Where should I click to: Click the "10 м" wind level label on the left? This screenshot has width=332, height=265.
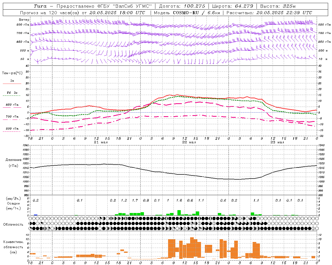pyautogui.click(x=25, y=59)
